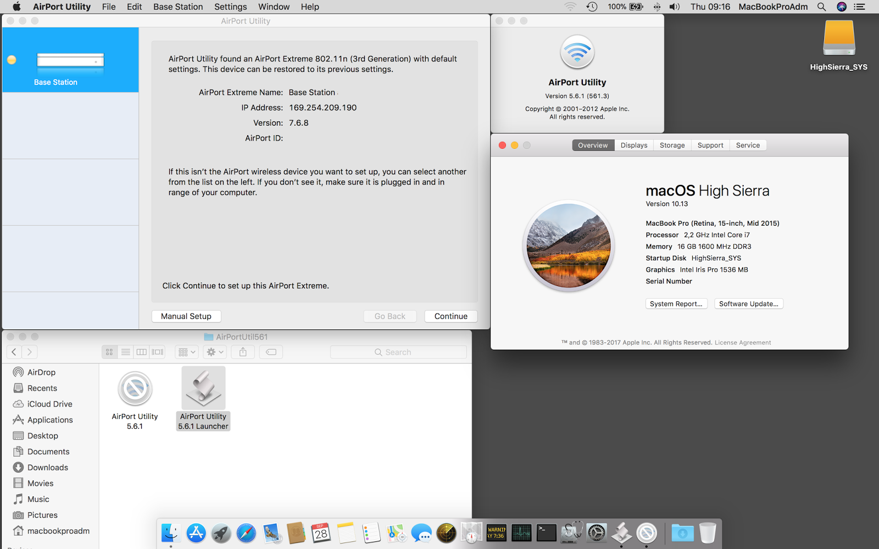
Task: Switch to Service tab
Action: [748, 145]
